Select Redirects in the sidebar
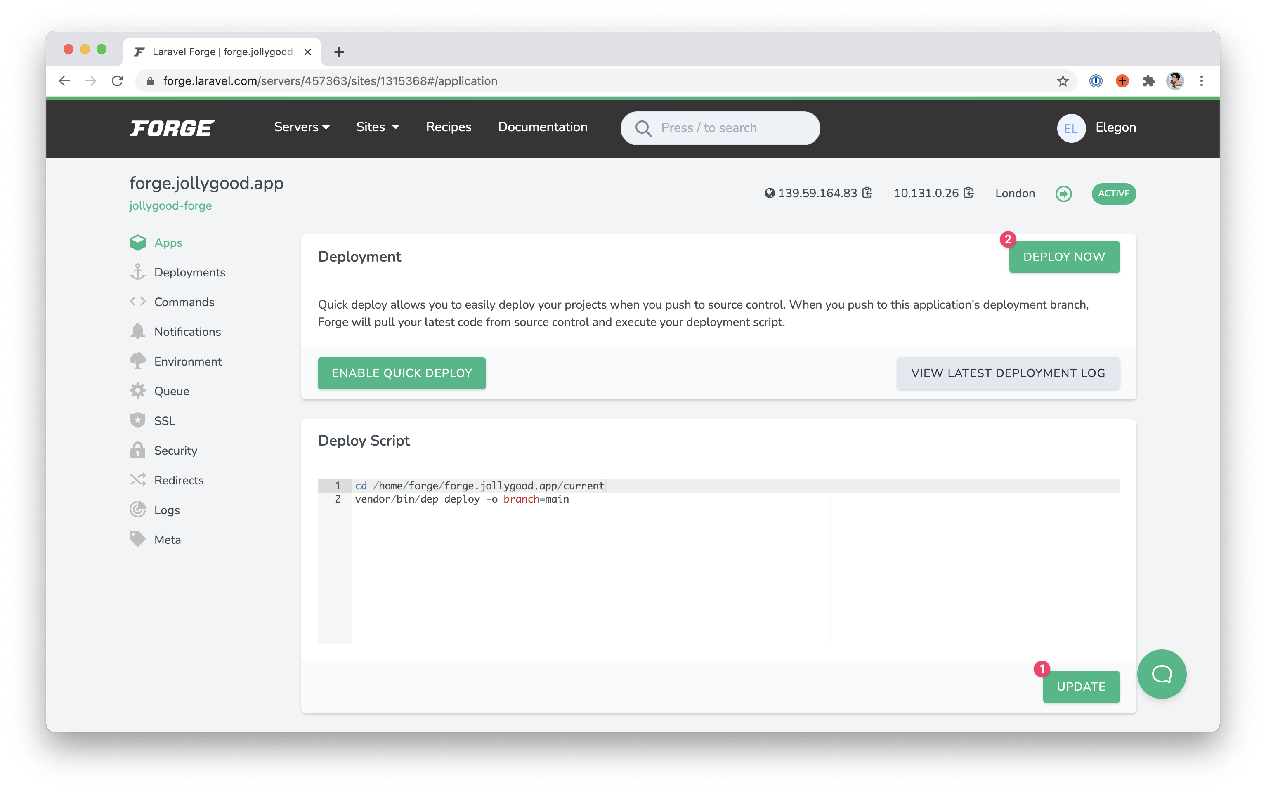The height and width of the screenshot is (793, 1266). [x=179, y=480]
